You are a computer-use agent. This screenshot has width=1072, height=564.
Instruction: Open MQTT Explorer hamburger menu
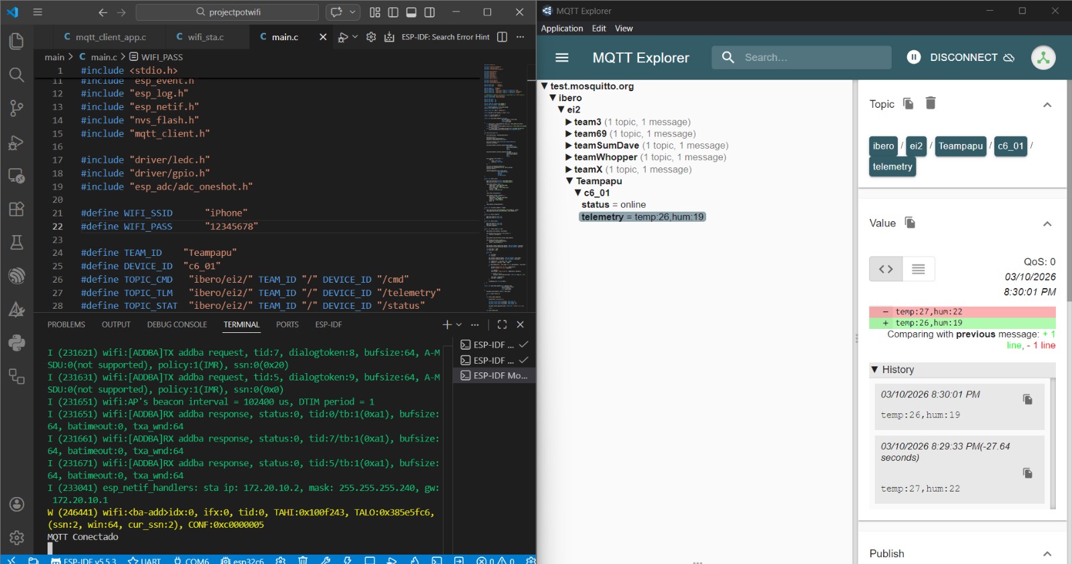[562, 58]
